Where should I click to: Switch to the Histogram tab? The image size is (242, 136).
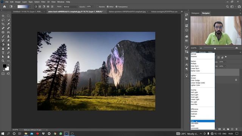(195, 13)
